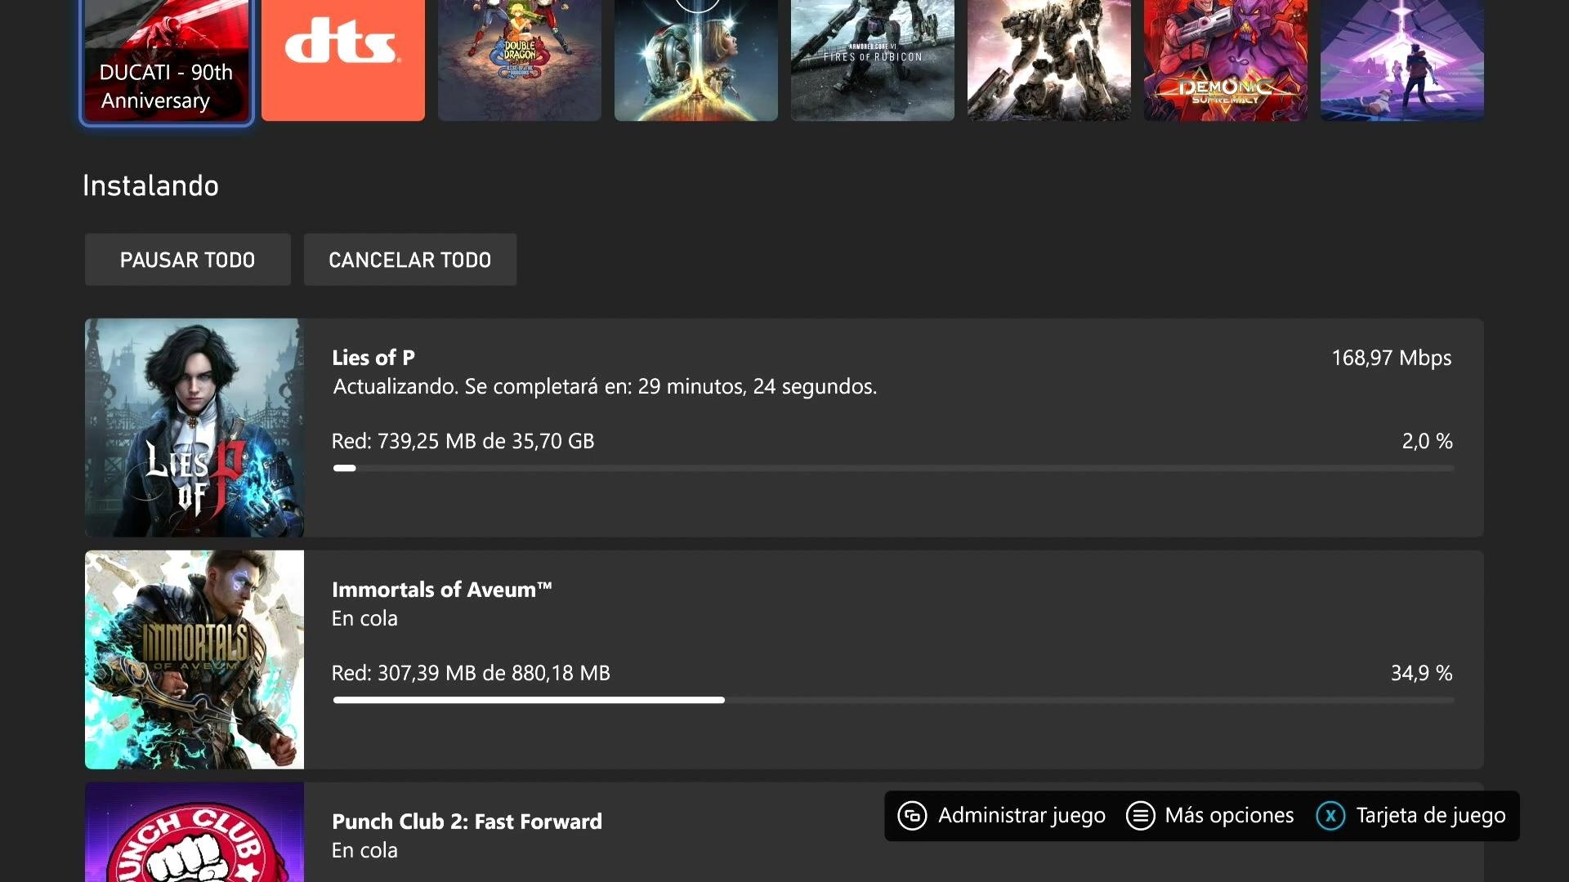The image size is (1569, 882).
Task: Click Immortals of Aveum 'En cola' status
Action: point(364,618)
